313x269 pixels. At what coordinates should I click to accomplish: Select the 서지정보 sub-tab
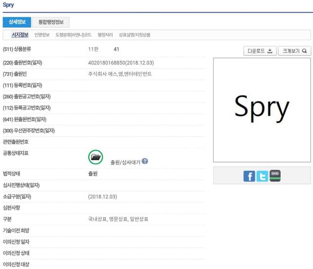tap(20, 35)
